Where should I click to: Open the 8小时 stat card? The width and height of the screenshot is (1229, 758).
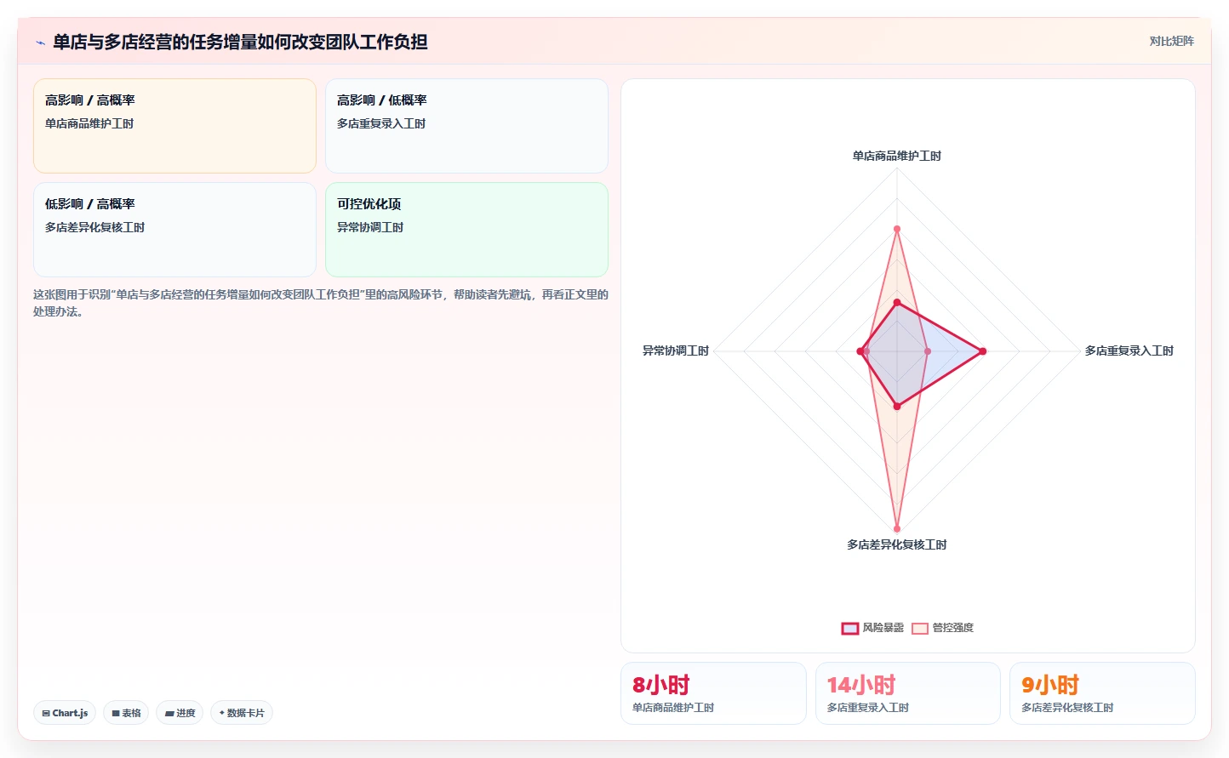713,693
